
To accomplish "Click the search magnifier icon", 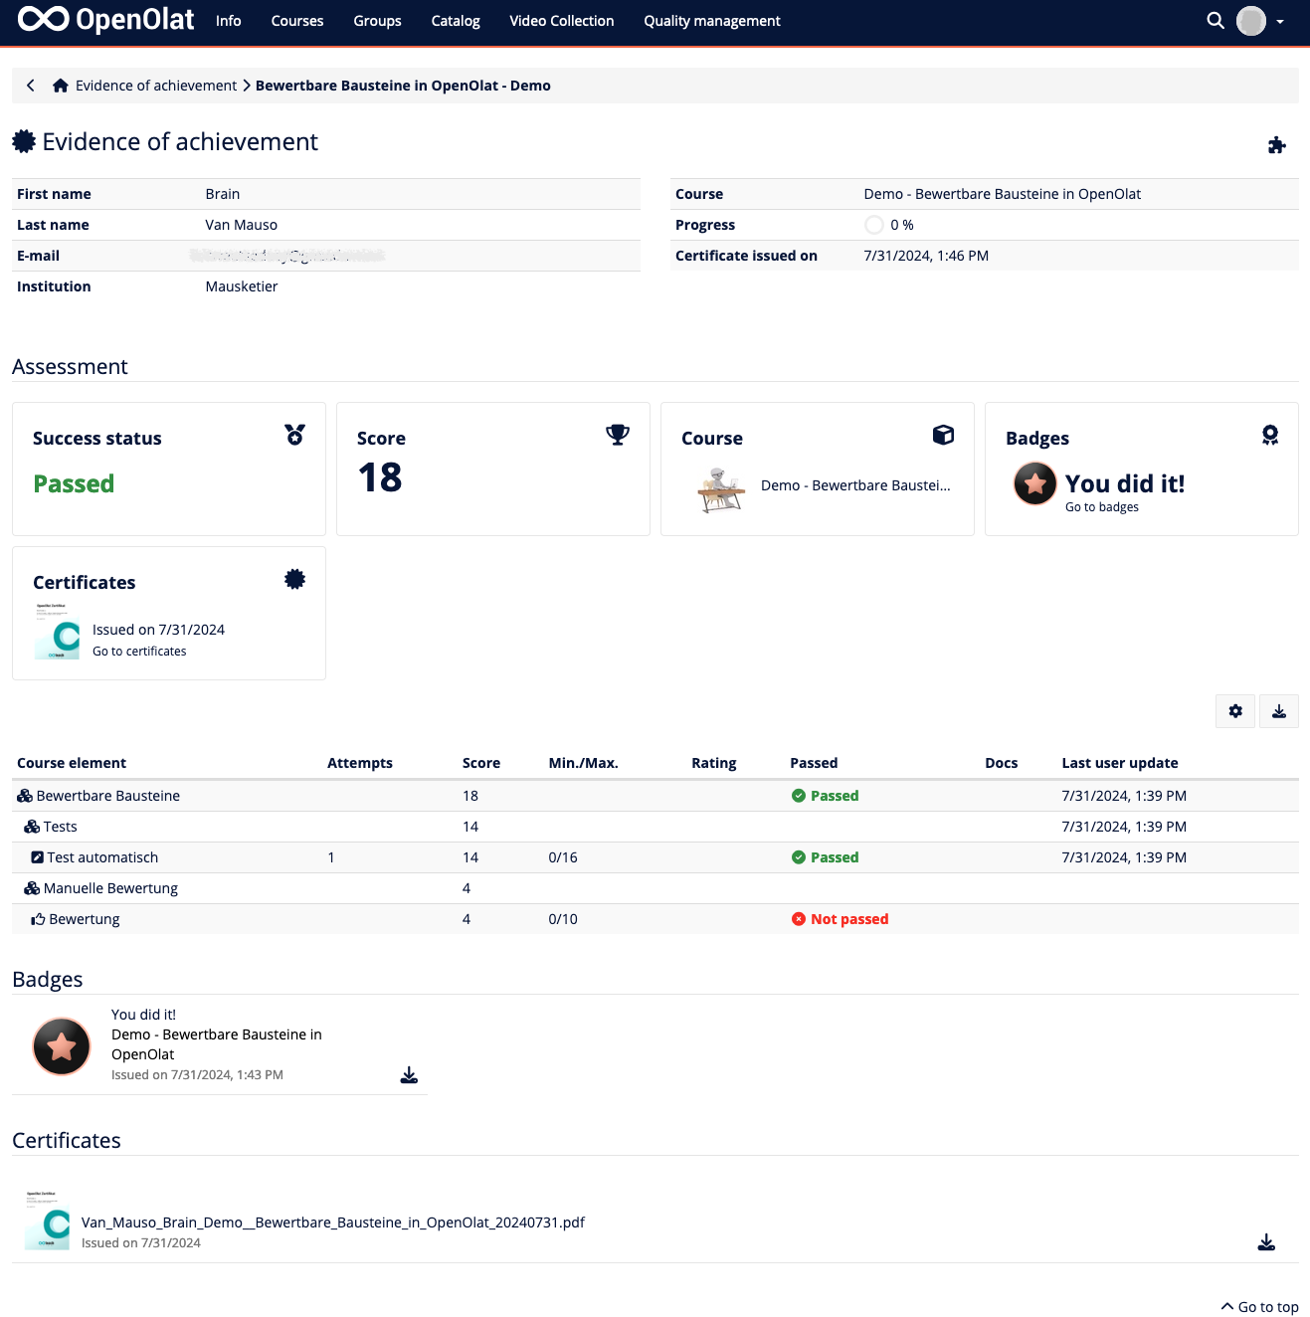I will point(1215,21).
